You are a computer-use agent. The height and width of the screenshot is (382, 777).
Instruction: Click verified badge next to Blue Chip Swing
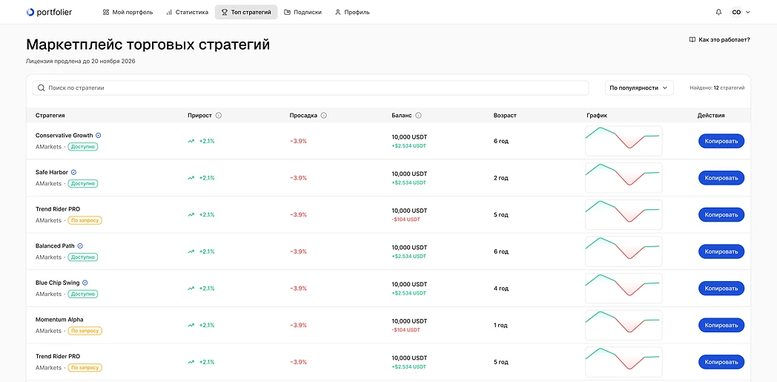(x=85, y=283)
